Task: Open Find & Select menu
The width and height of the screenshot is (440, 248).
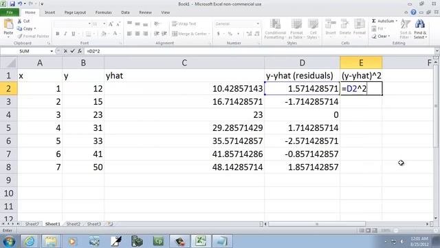Action: point(420,29)
